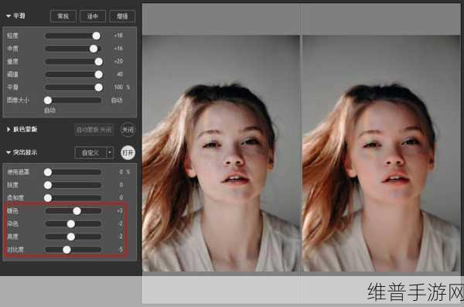Click the auto mask button beside 肤色蒙版
The width and height of the screenshot is (464, 307).
point(94,130)
